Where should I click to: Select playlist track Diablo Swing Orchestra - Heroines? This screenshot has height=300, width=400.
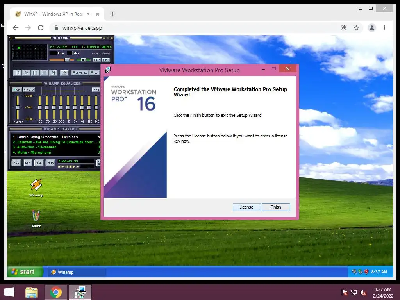point(56,137)
